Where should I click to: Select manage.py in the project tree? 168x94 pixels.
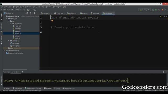click(x=15, y=46)
